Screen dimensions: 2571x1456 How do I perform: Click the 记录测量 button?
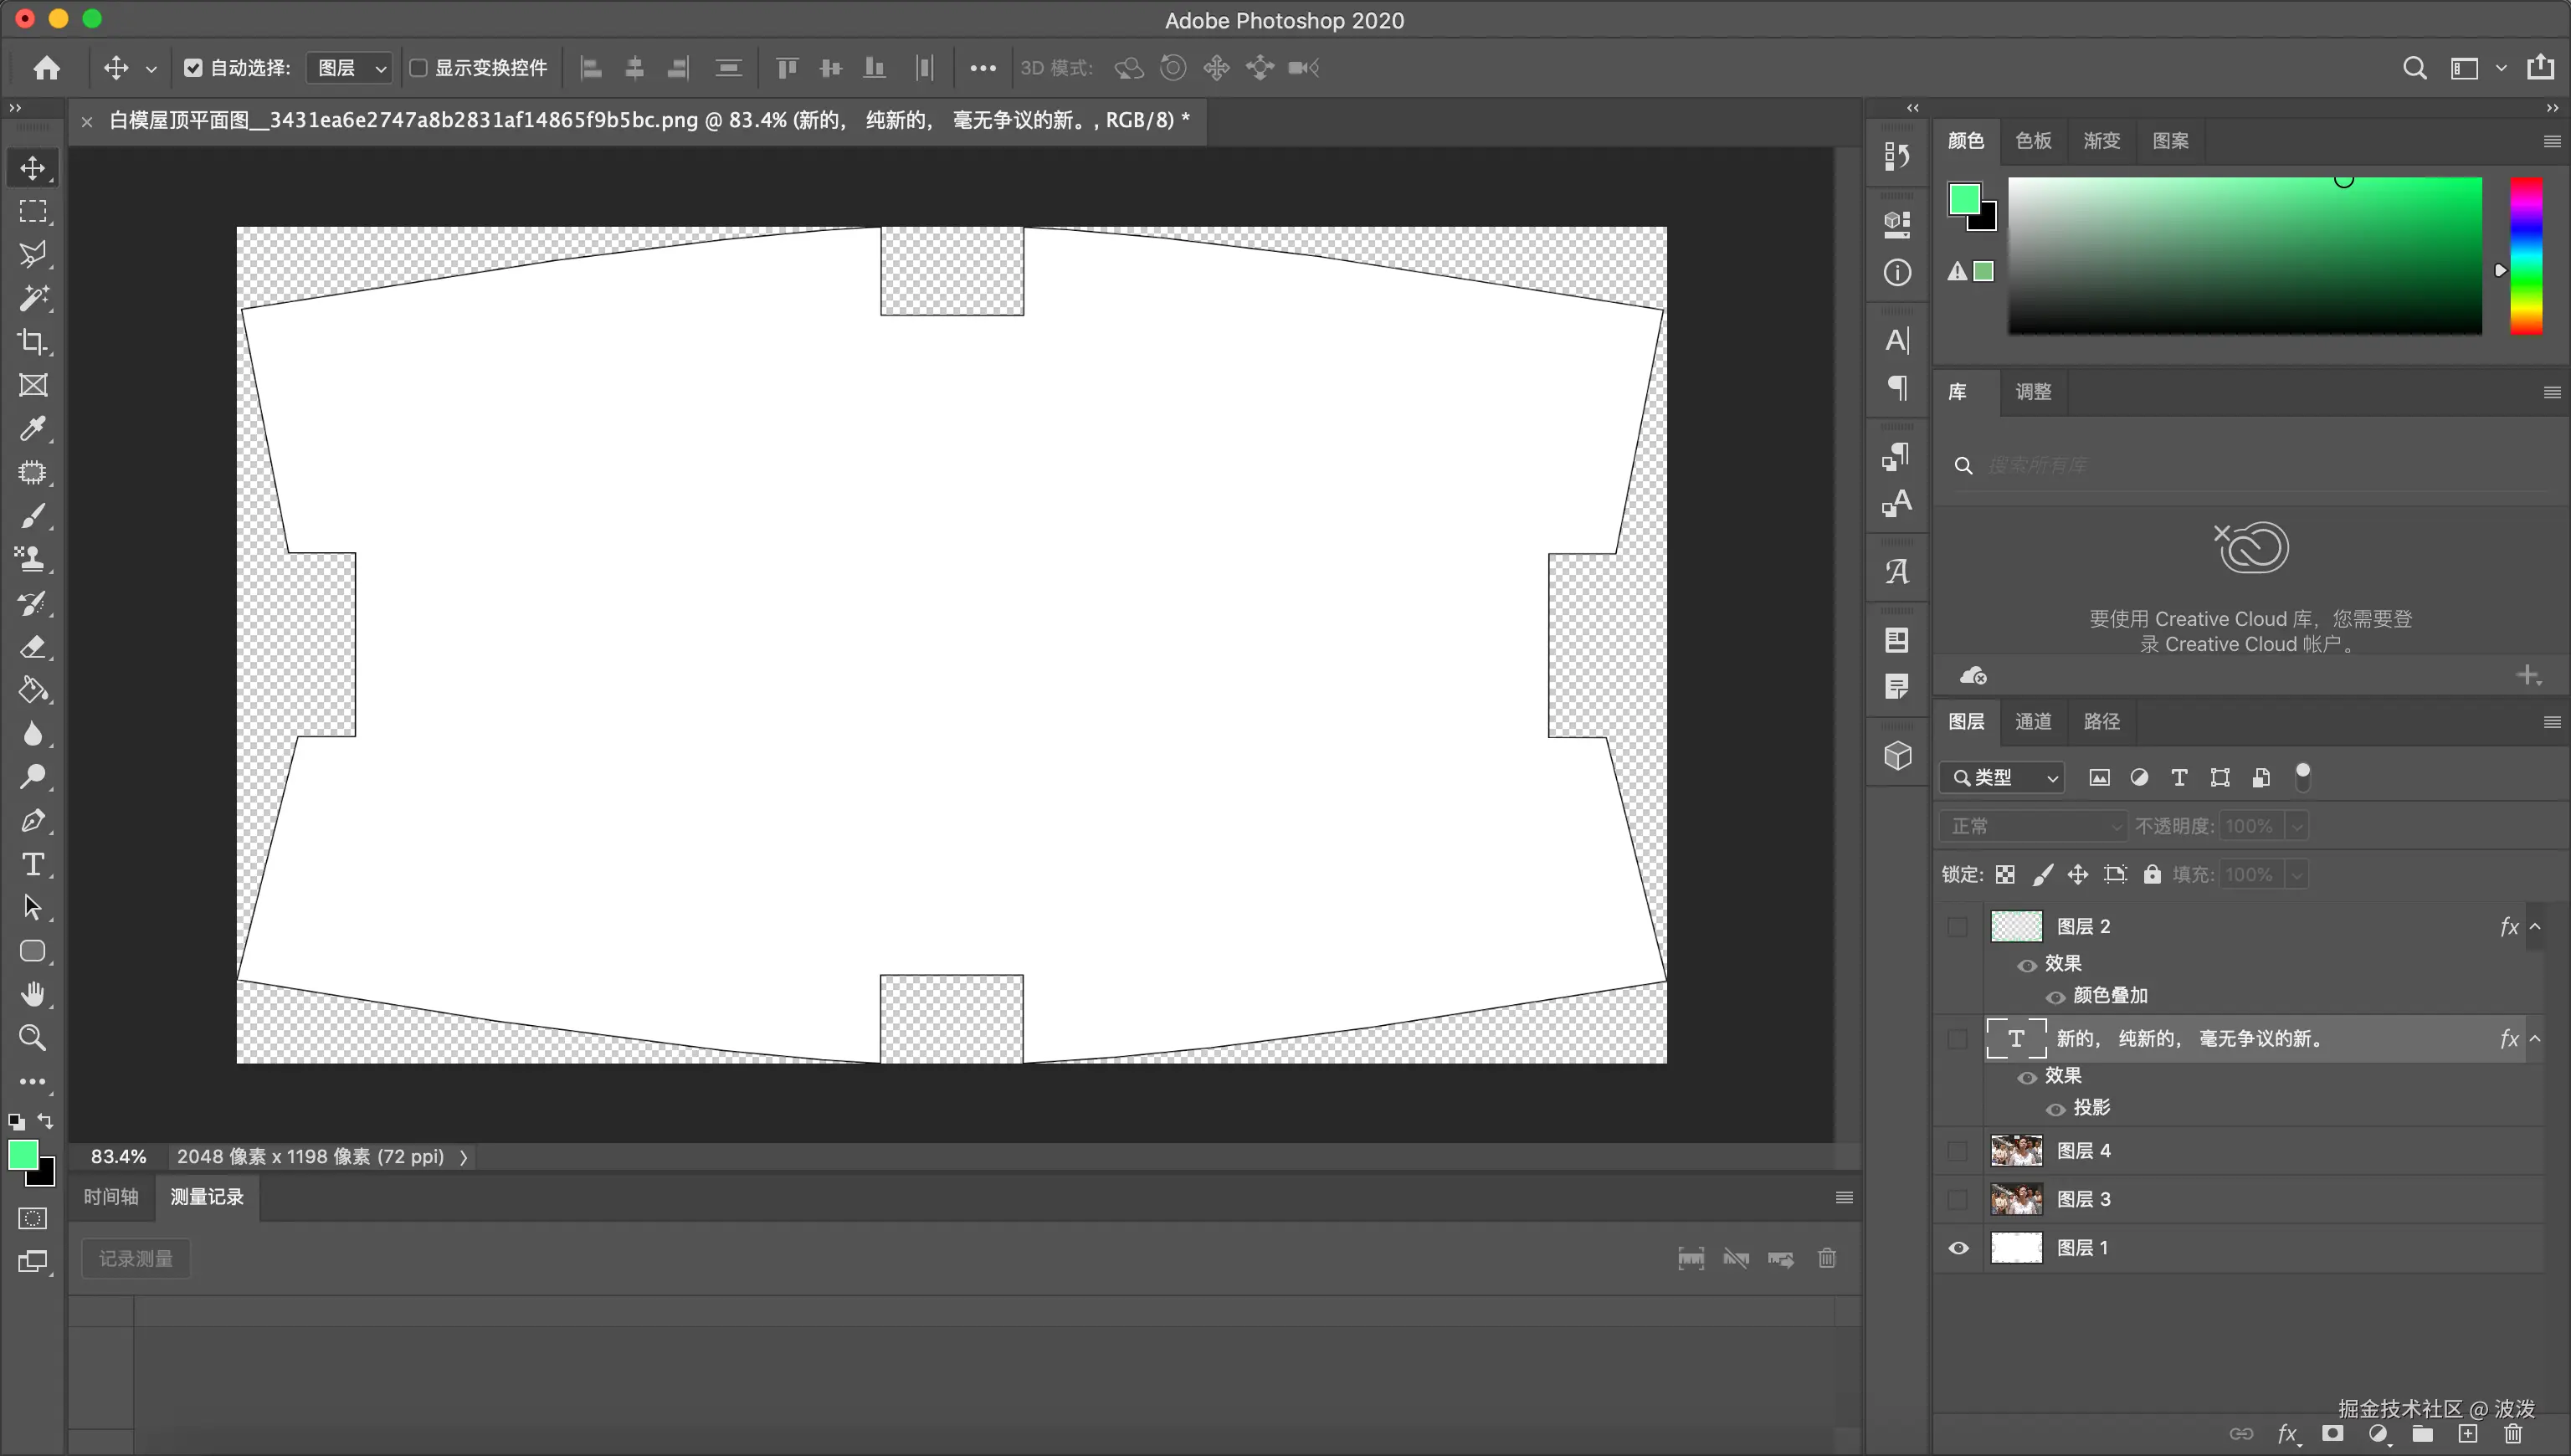136,1258
